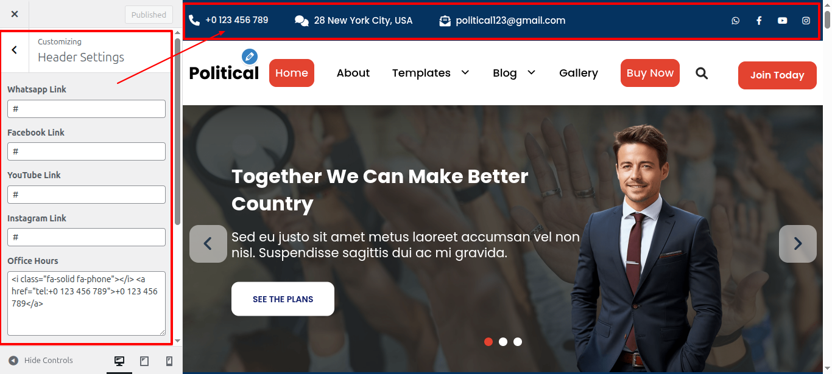
Task: Select the first red slider dot
Action: pos(488,342)
